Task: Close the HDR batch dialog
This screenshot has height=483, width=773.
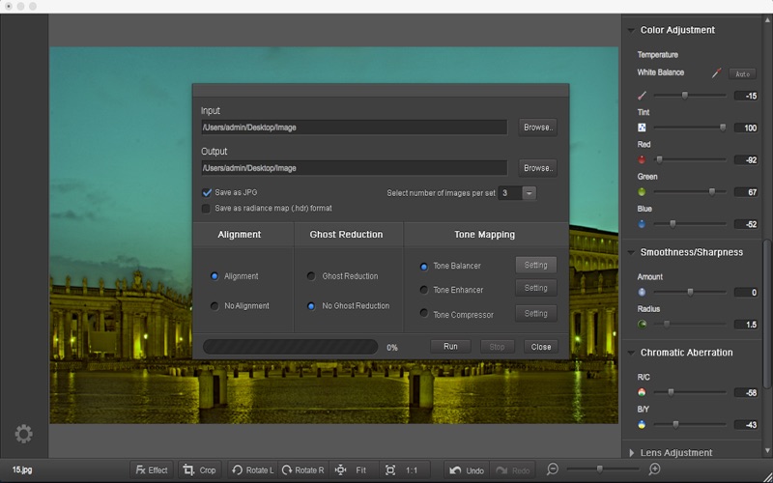Action: click(x=541, y=347)
